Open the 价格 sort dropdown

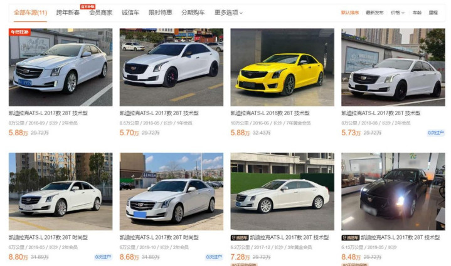pyautogui.click(x=398, y=13)
